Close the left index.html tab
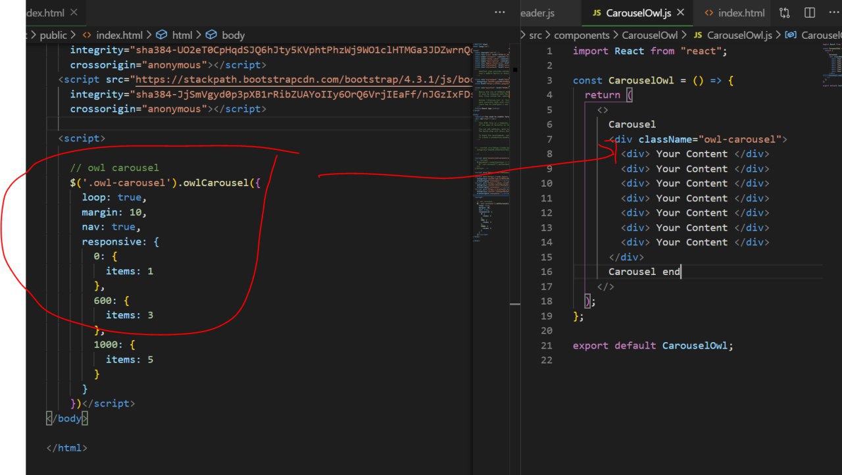 (x=73, y=12)
